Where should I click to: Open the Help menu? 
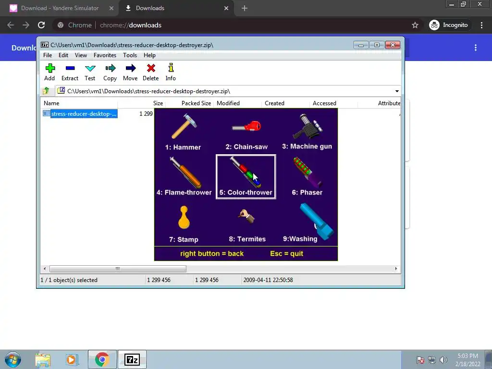150,55
